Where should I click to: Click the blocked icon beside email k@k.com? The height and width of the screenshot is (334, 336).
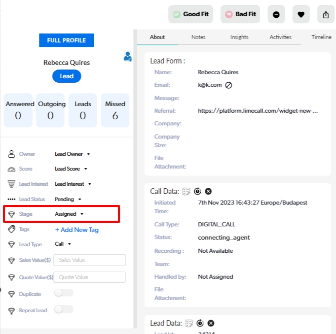click(229, 85)
